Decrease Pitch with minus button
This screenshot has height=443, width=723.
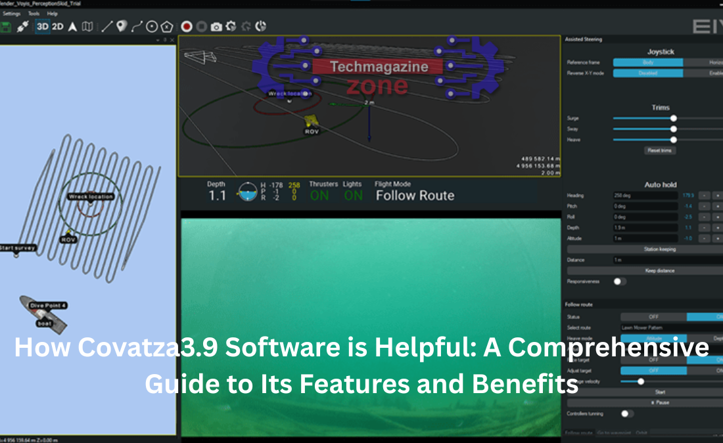point(704,206)
